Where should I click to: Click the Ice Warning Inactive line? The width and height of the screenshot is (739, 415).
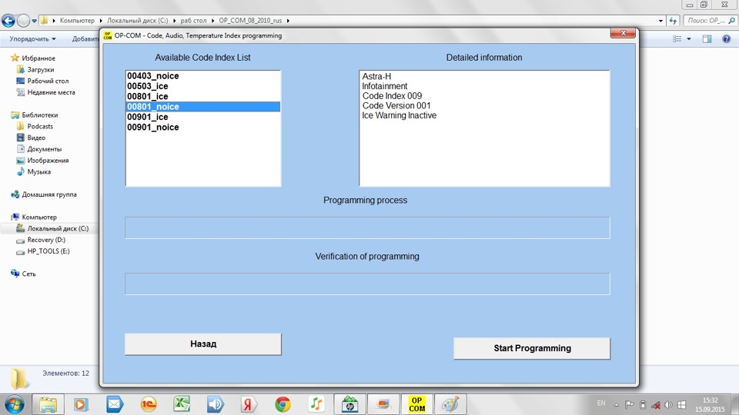[400, 115]
